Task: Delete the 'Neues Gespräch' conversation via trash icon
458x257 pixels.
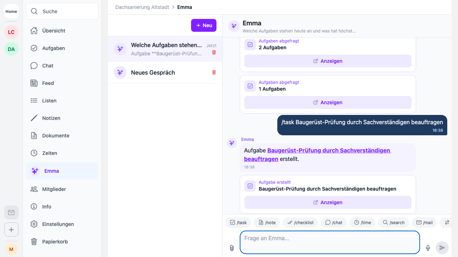Action: 214,72
